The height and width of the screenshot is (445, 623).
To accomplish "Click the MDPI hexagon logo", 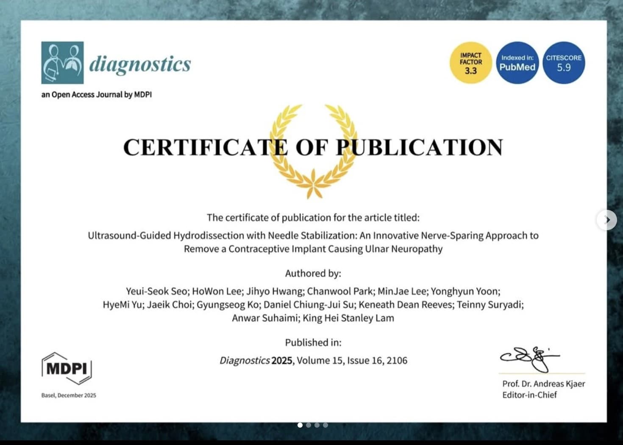I will point(67,368).
